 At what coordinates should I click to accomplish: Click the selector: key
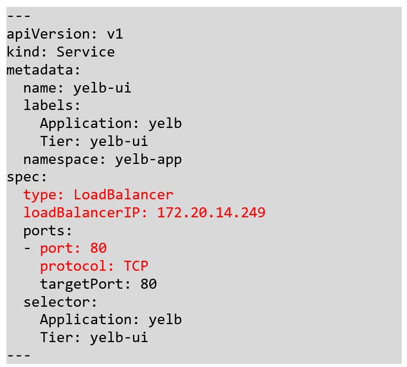[60, 302]
